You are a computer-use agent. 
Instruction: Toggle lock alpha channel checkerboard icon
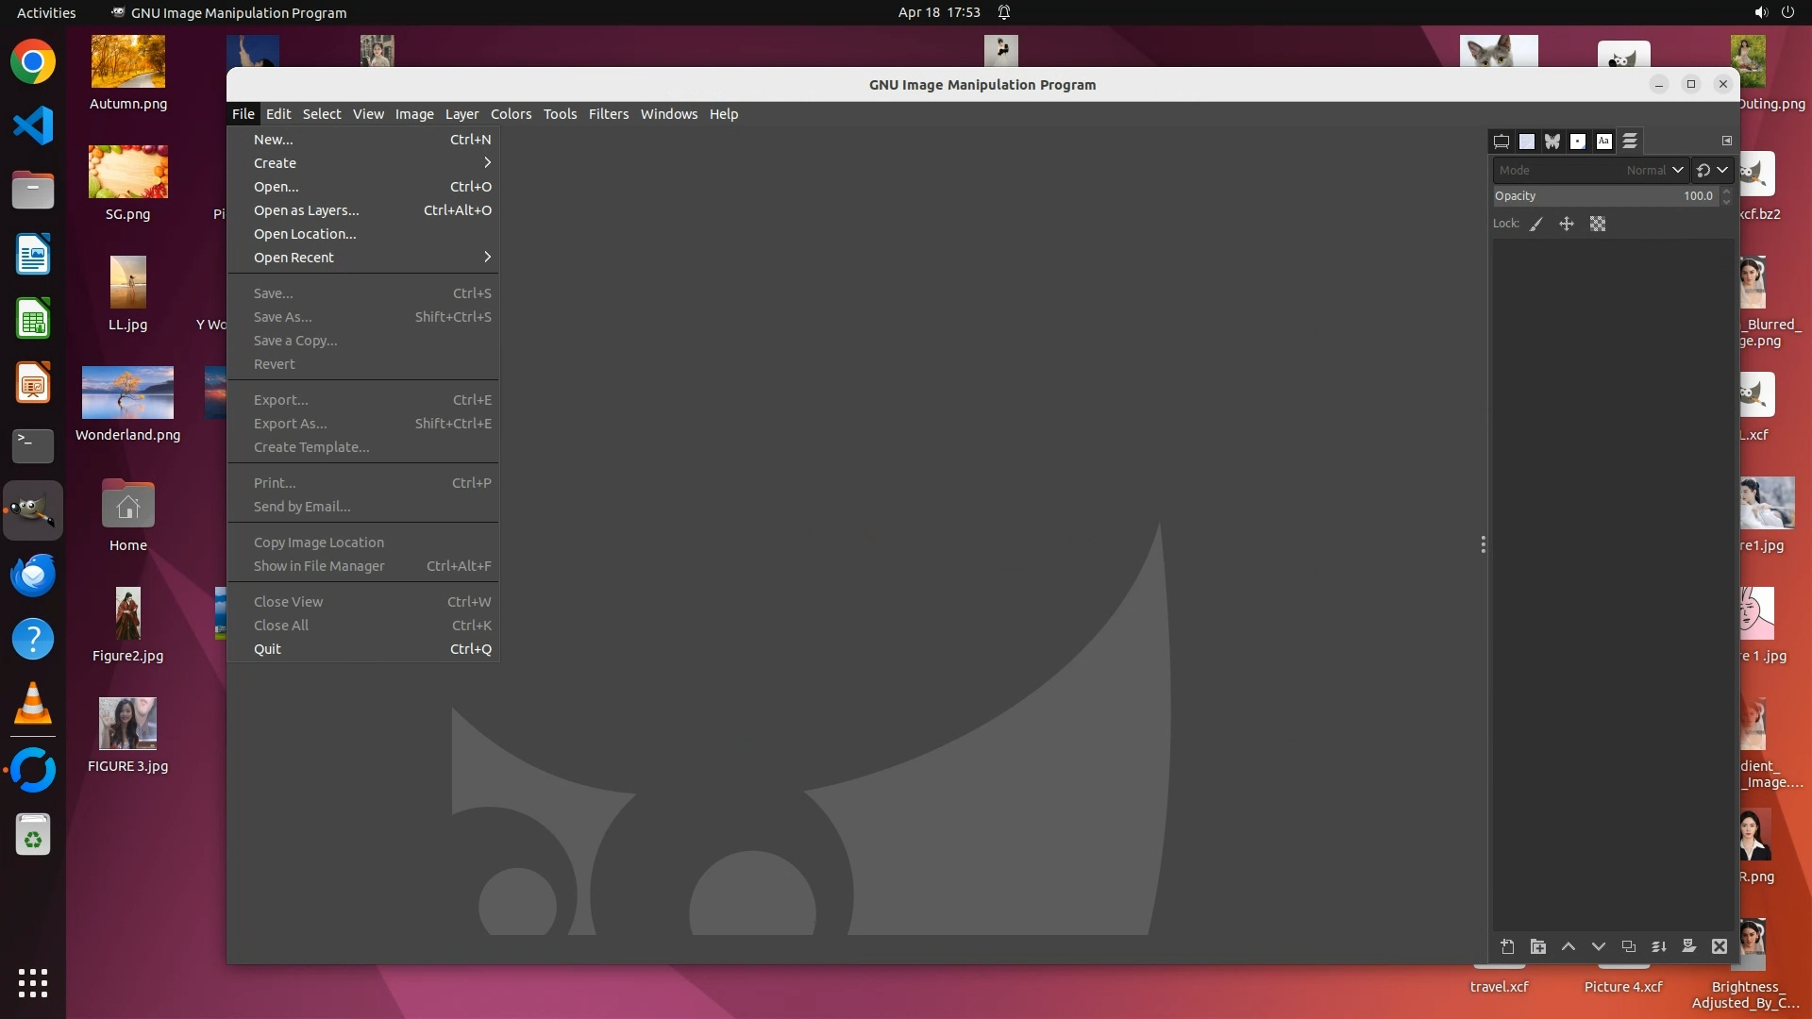(1597, 225)
